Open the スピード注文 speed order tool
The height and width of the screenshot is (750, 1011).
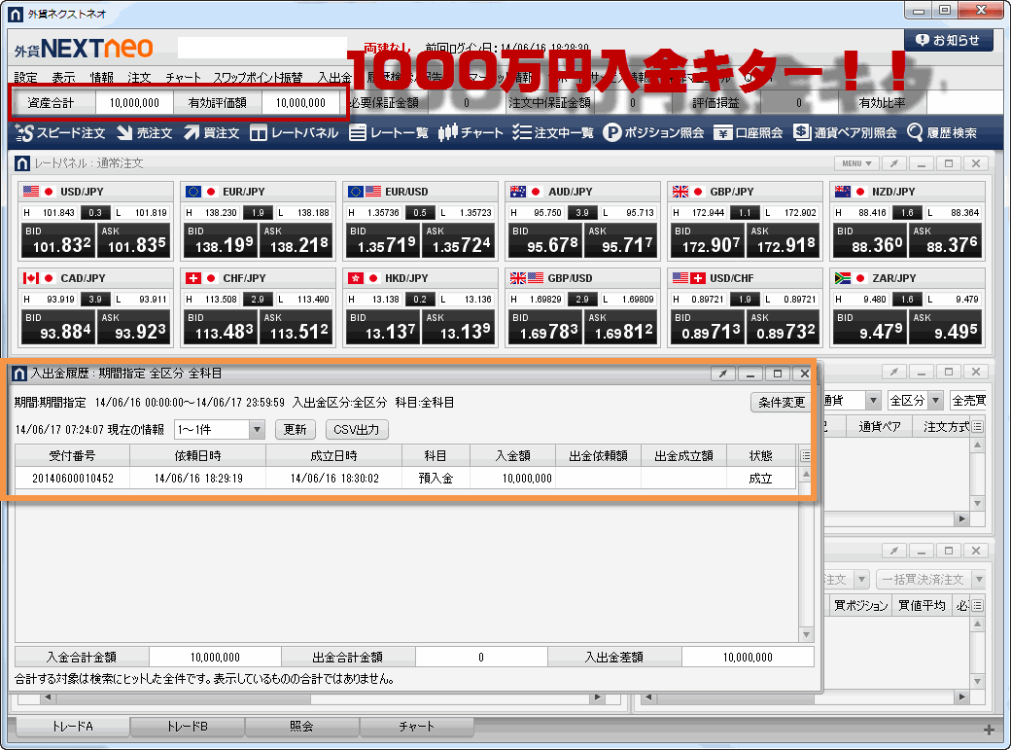coord(60,133)
